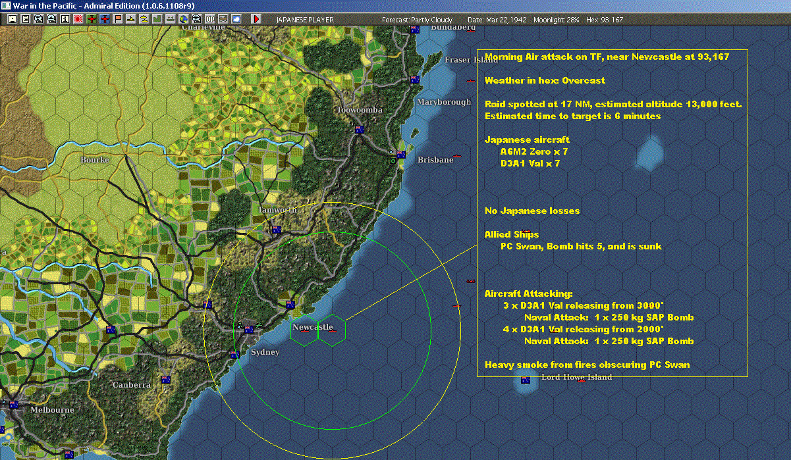Select the Australian flag base at Toowoomba
The image size is (791, 460).
click(x=359, y=129)
